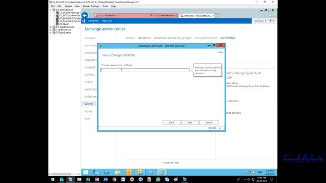Open the user account dropdown in EAC header
The image size is (326, 183).
(260, 21)
